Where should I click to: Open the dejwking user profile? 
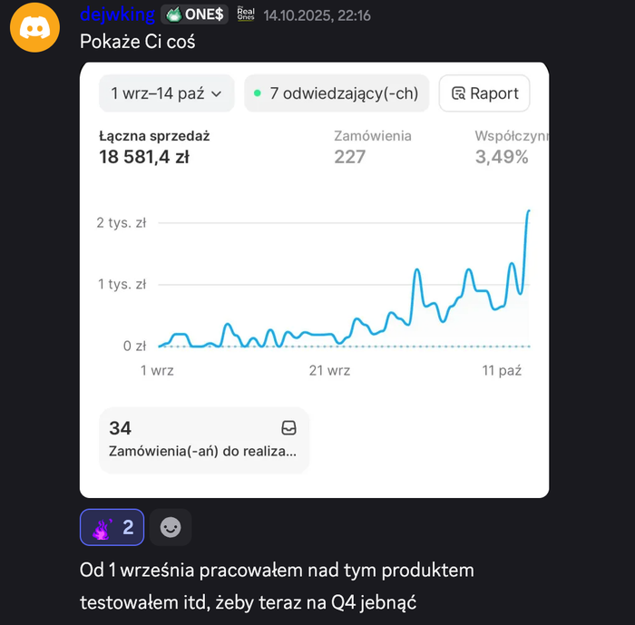[117, 15]
